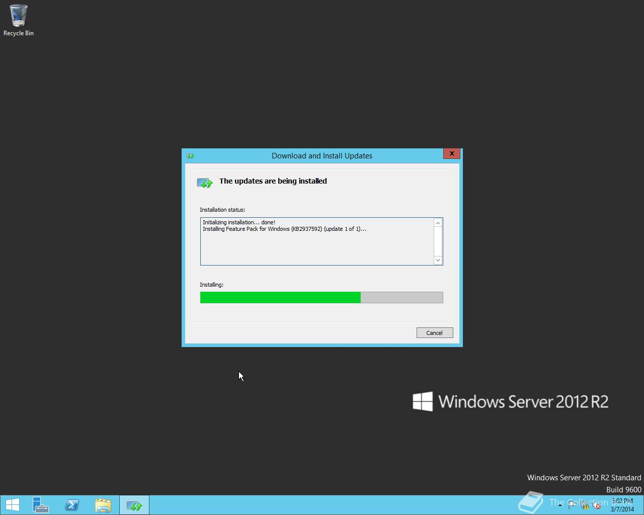Close the Download and Install Updates dialog
Viewport: 644px width, 515px height.
(x=452, y=154)
